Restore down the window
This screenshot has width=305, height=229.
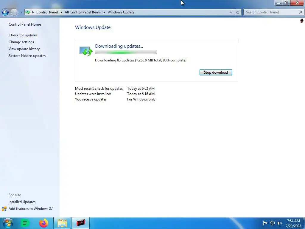click(x=286, y=3)
